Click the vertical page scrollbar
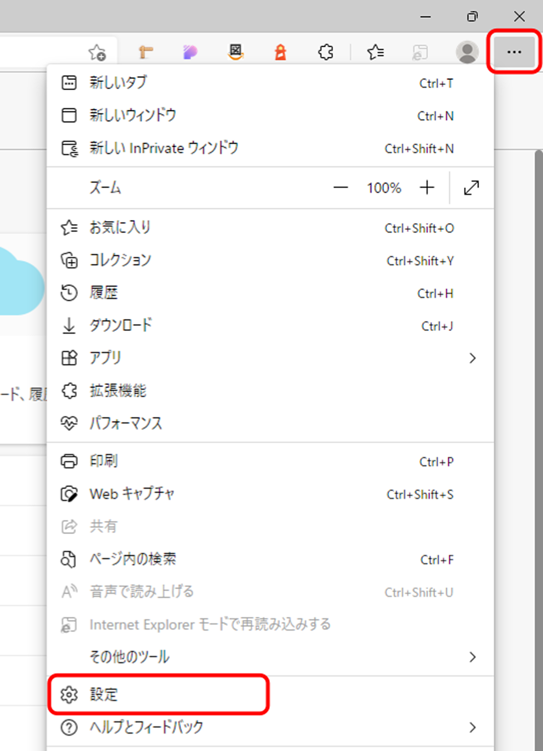 (x=539, y=449)
